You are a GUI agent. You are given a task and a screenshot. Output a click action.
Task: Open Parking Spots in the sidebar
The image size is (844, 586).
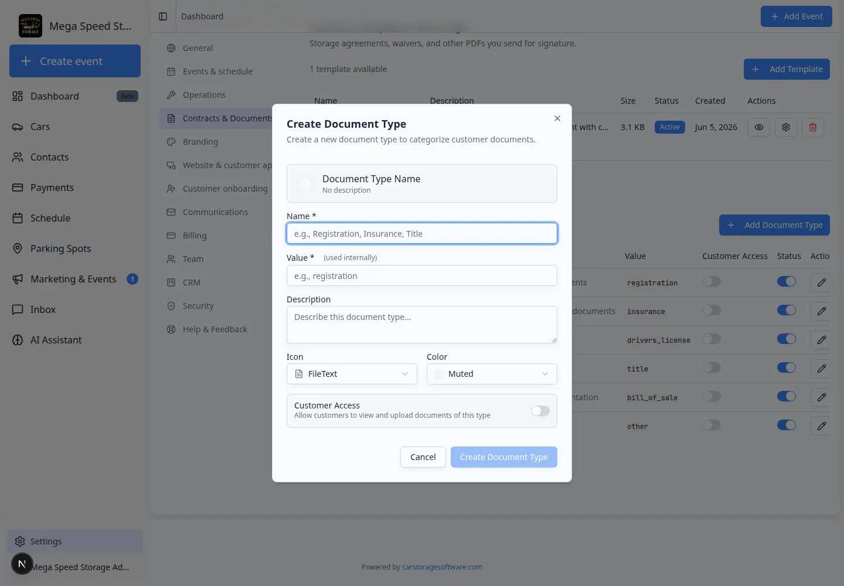coord(75,248)
